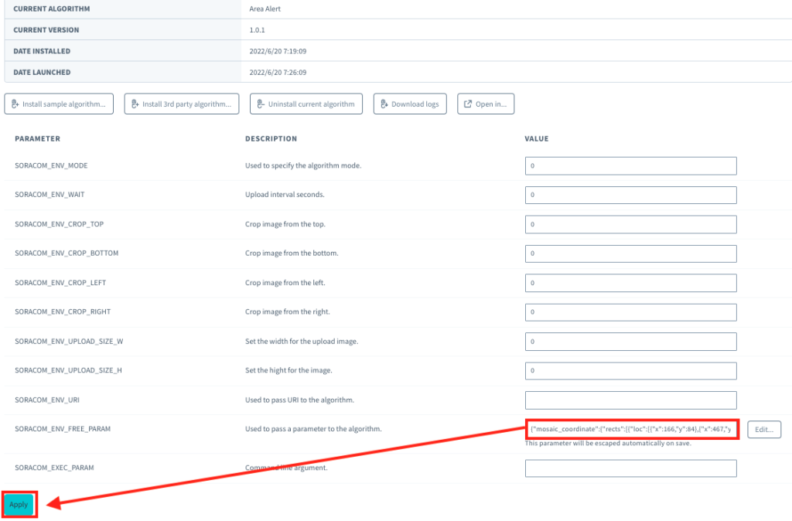Click the Open in... button
The width and height of the screenshot is (792, 521).
tap(486, 104)
